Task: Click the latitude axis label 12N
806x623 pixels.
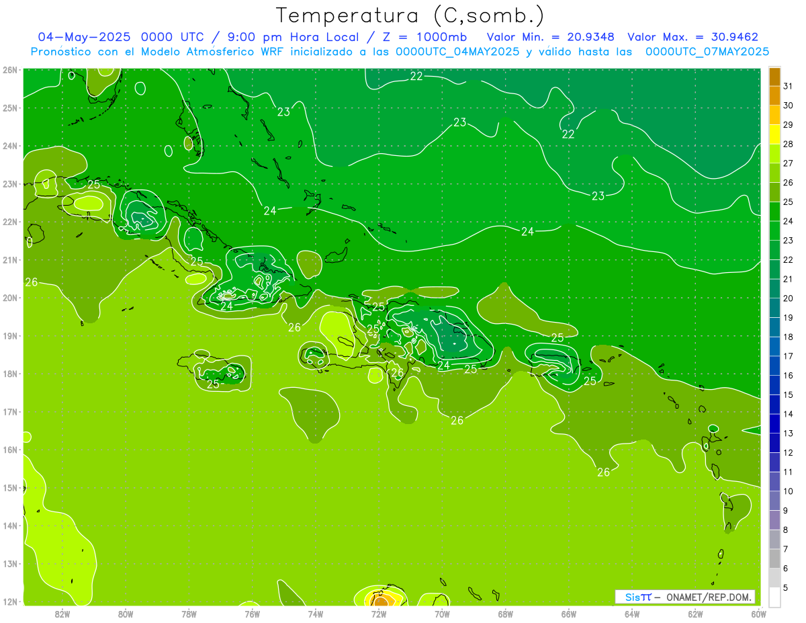Action: point(10,601)
